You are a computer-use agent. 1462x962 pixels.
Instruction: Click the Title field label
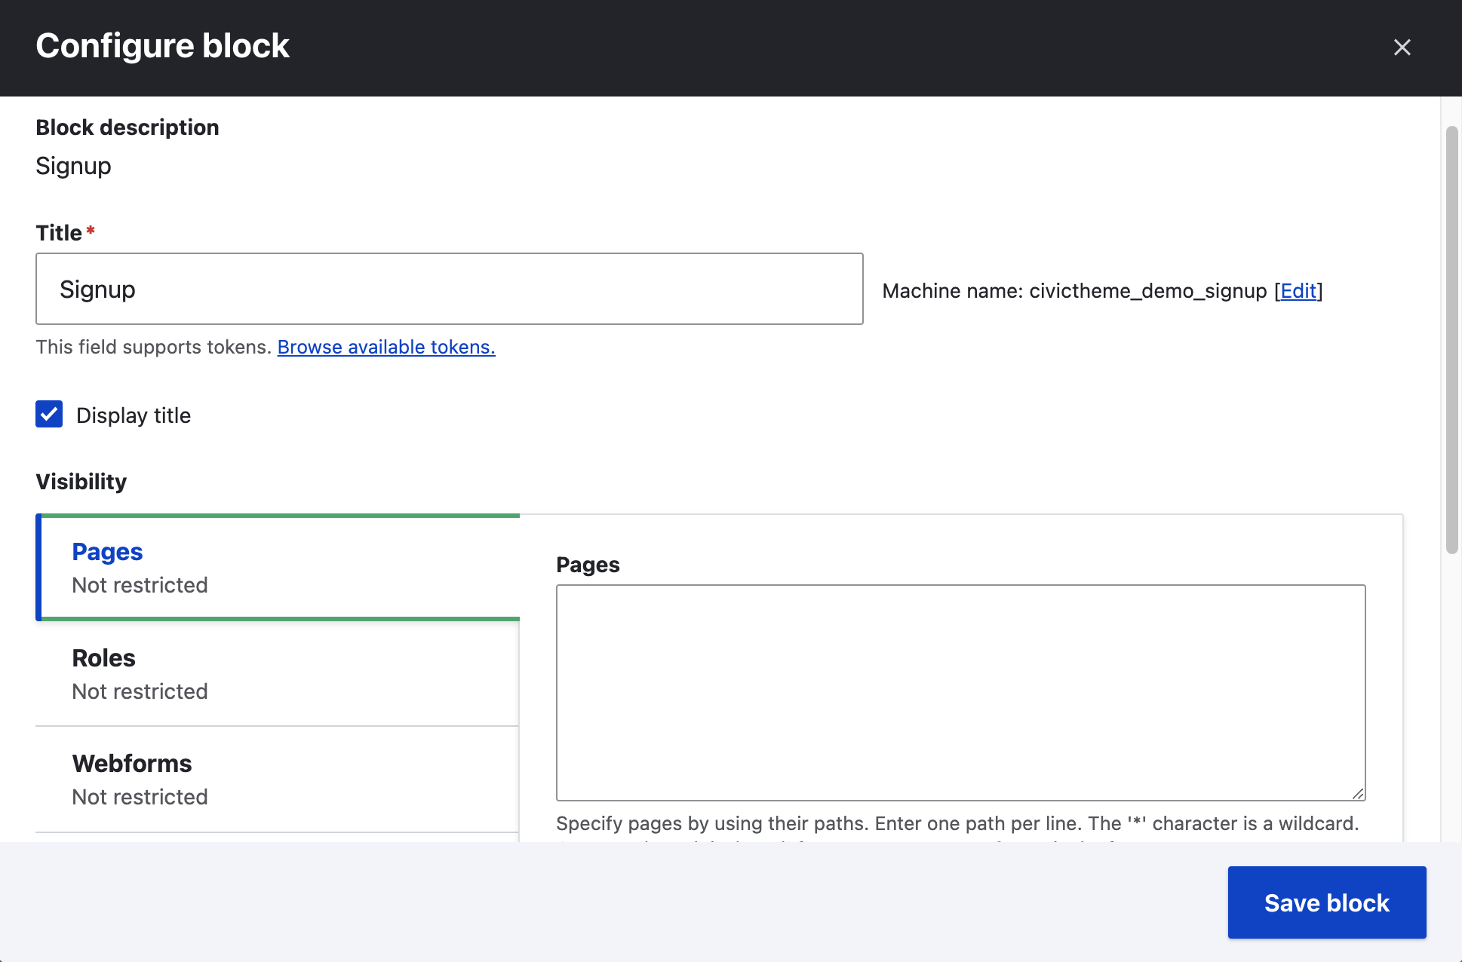[x=59, y=233]
